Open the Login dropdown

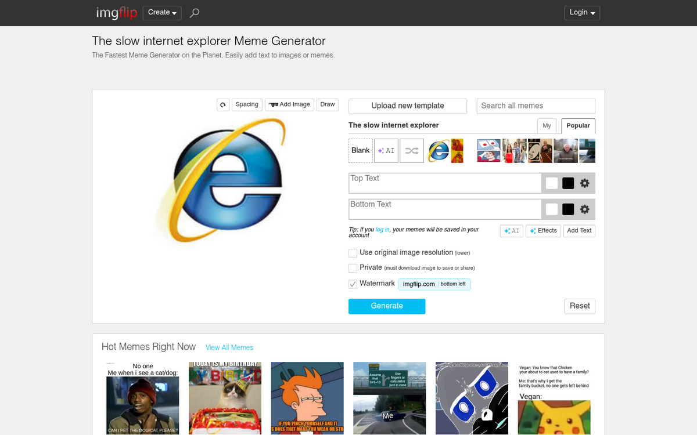pyautogui.click(x=582, y=13)
